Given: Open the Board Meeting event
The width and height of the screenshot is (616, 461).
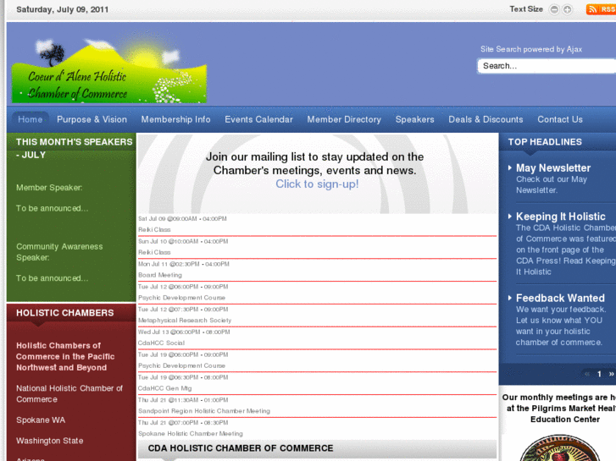Looking at the screenshot, I should click(x=160, y=275).
